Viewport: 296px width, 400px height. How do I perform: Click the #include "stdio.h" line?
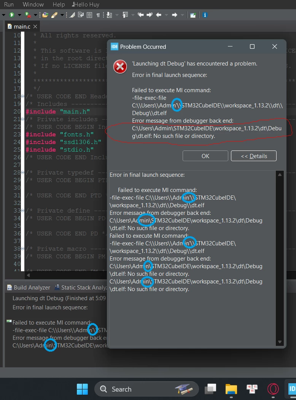[60, 150]
